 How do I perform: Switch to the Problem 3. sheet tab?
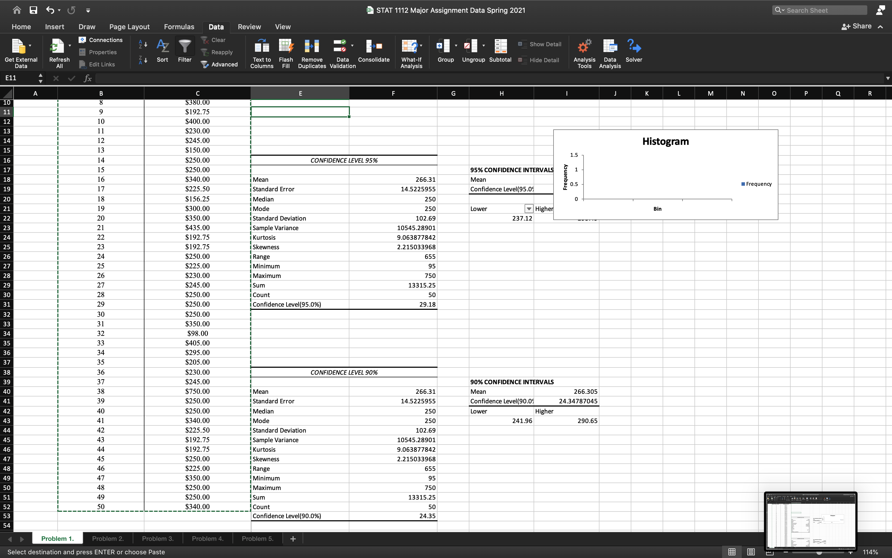pyautogui.click(x=157, y=538)
